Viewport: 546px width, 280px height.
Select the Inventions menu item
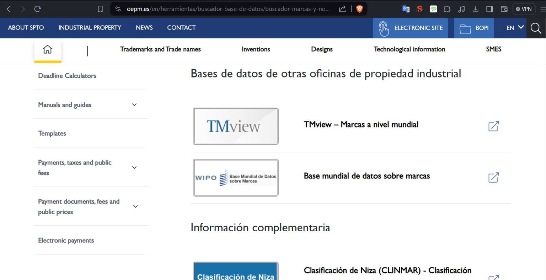[256, 49]
